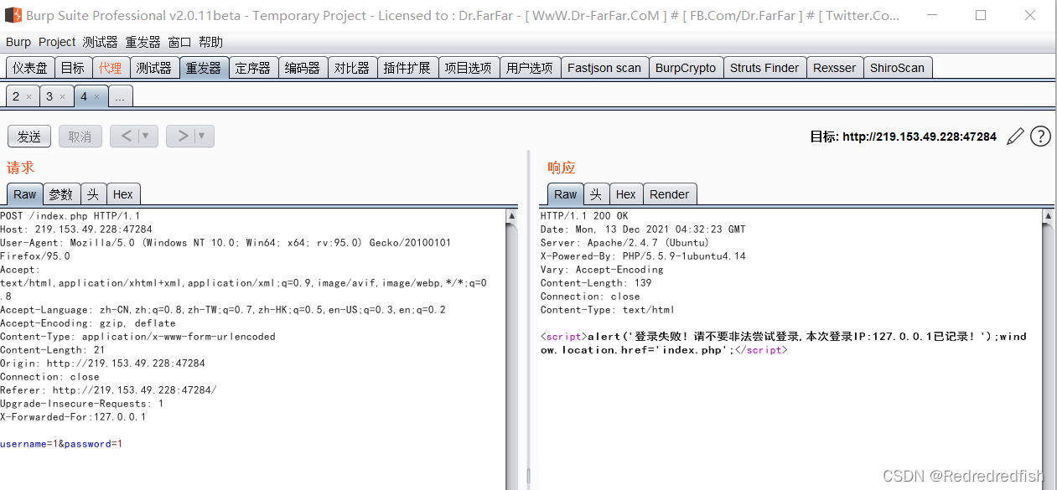Switch to the 定序器 tab
The height and width of the screenshot is (490, 1057).
(x=253, y=68)
